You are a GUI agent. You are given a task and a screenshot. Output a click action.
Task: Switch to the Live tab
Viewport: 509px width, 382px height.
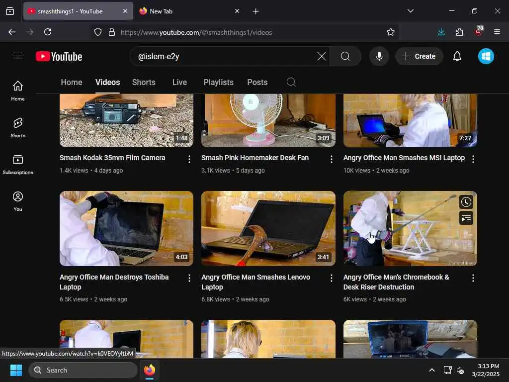coord(179,82)
